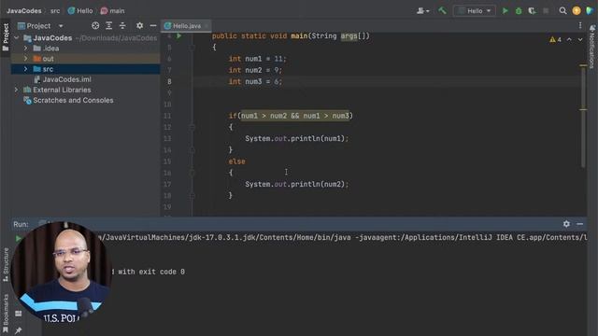This screenshot has width=598, height=336.
Task: Click line number 8 in gutter
Action: [169, 81]
